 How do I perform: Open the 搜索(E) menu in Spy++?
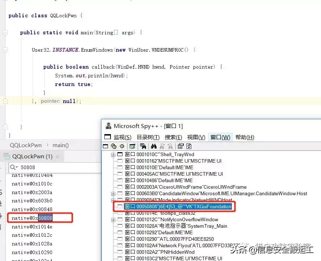click(x=173, y=137)
